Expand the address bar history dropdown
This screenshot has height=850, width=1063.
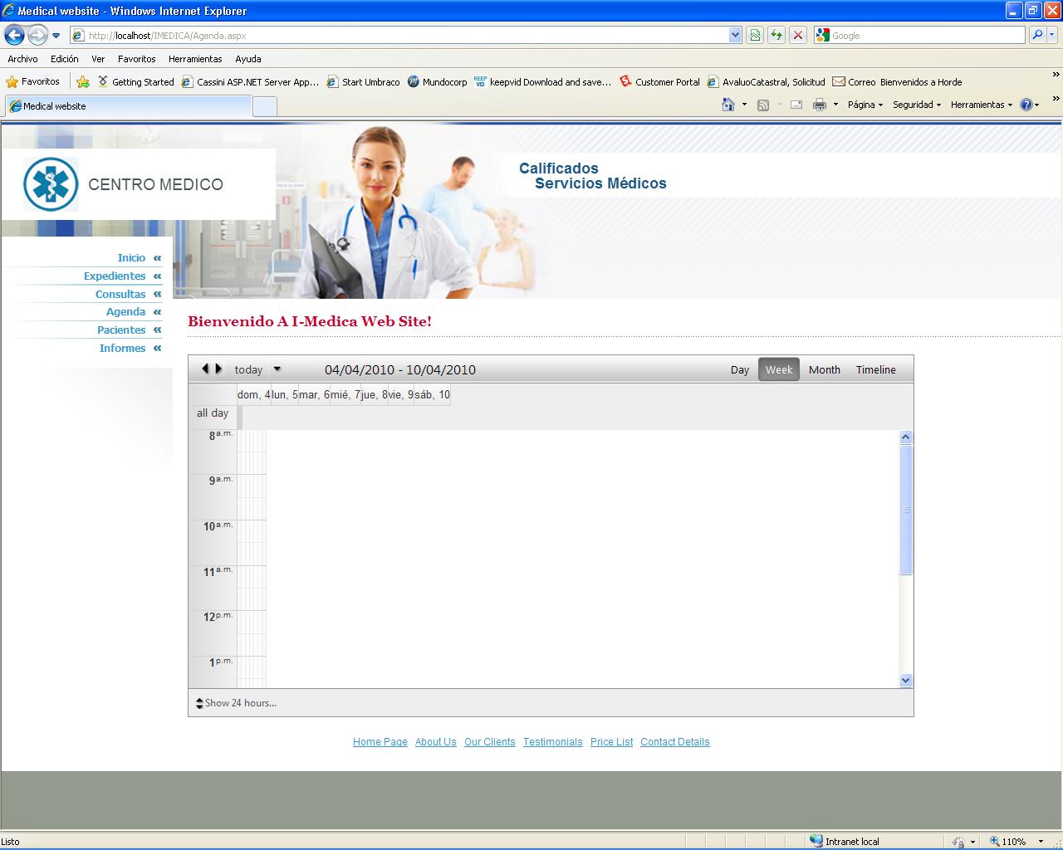(x=735, y=36)
